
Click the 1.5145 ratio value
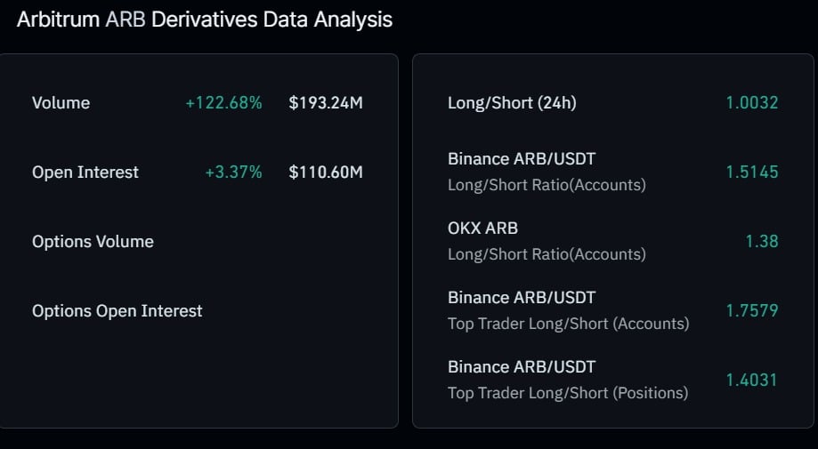752,172
